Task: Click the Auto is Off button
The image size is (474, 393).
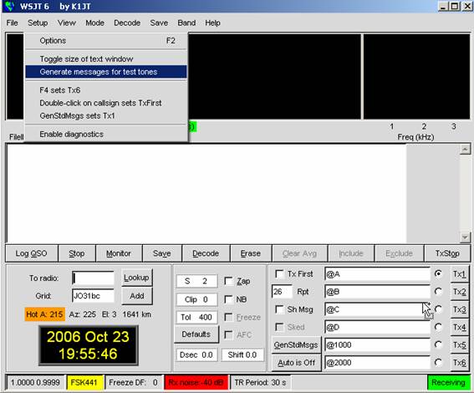Action: click(x=296, y=363)
